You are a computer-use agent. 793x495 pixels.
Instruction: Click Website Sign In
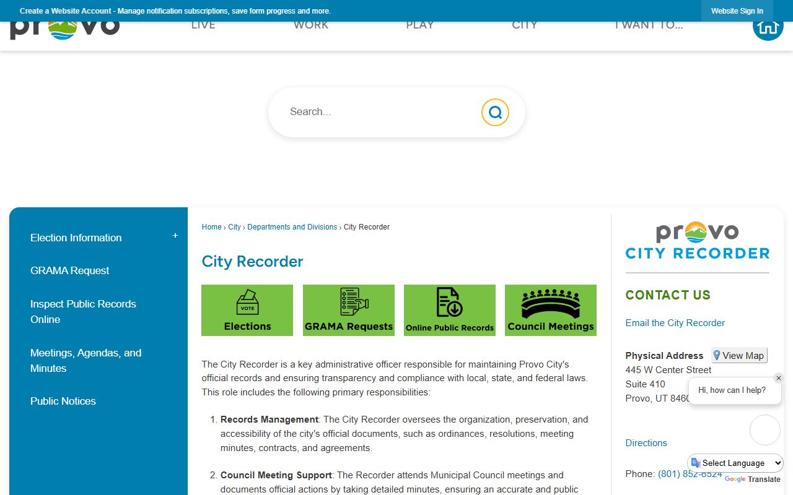pyautogui.click(x=737, y=11)
